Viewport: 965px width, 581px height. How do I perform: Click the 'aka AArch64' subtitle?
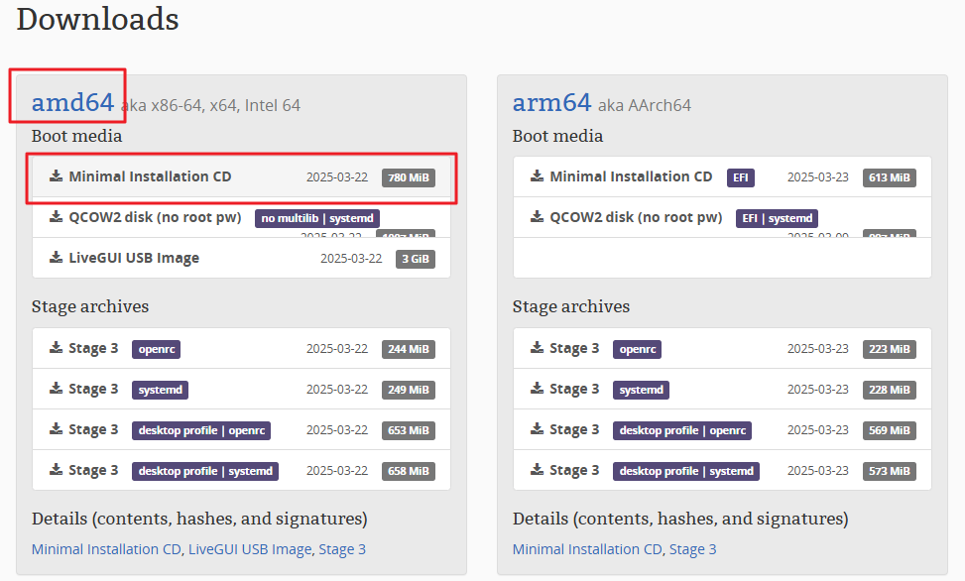tap(645, 105)
